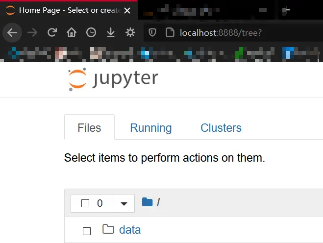Check the box next to data folder

click(87, 231)
